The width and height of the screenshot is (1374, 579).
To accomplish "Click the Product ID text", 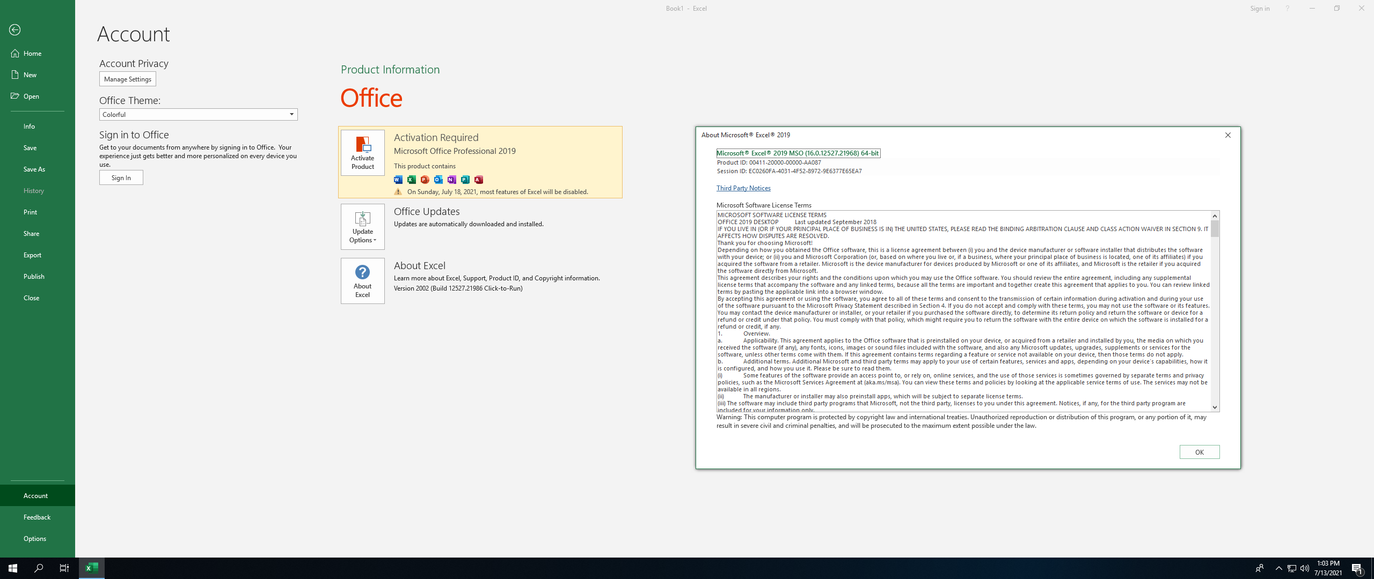I will click(769, 162).
